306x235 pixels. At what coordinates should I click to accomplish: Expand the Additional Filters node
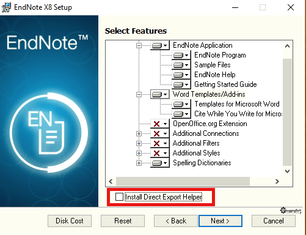[139, 143]
